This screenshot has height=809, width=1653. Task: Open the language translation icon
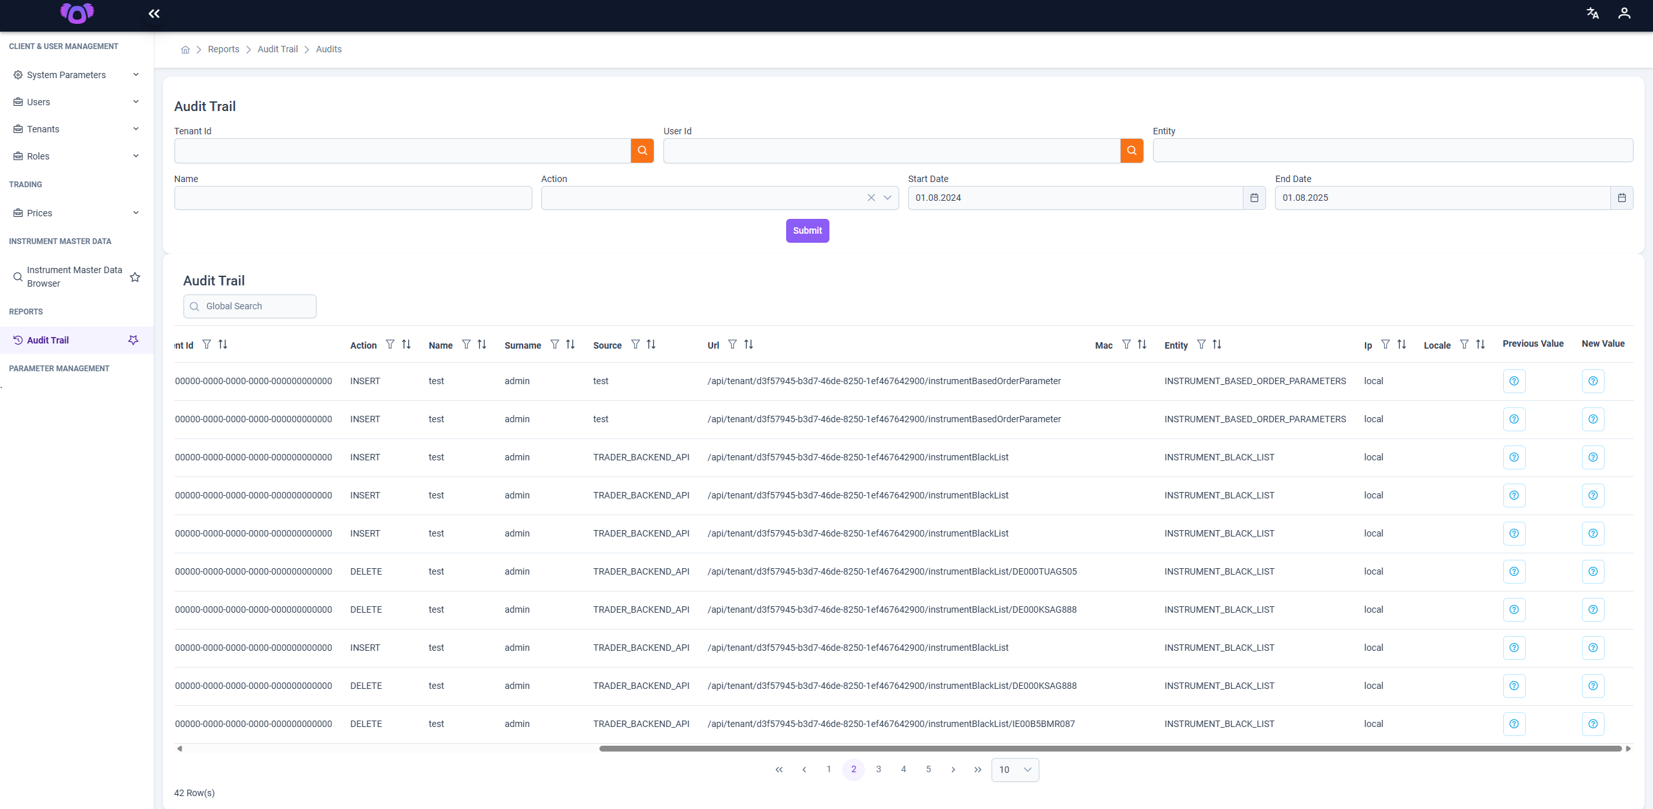click(x=1592, y=14)
